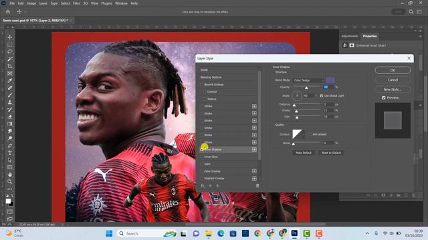Select the Eraser tool
This screenshot has height=240, width=428.
(x=10, y=117)
